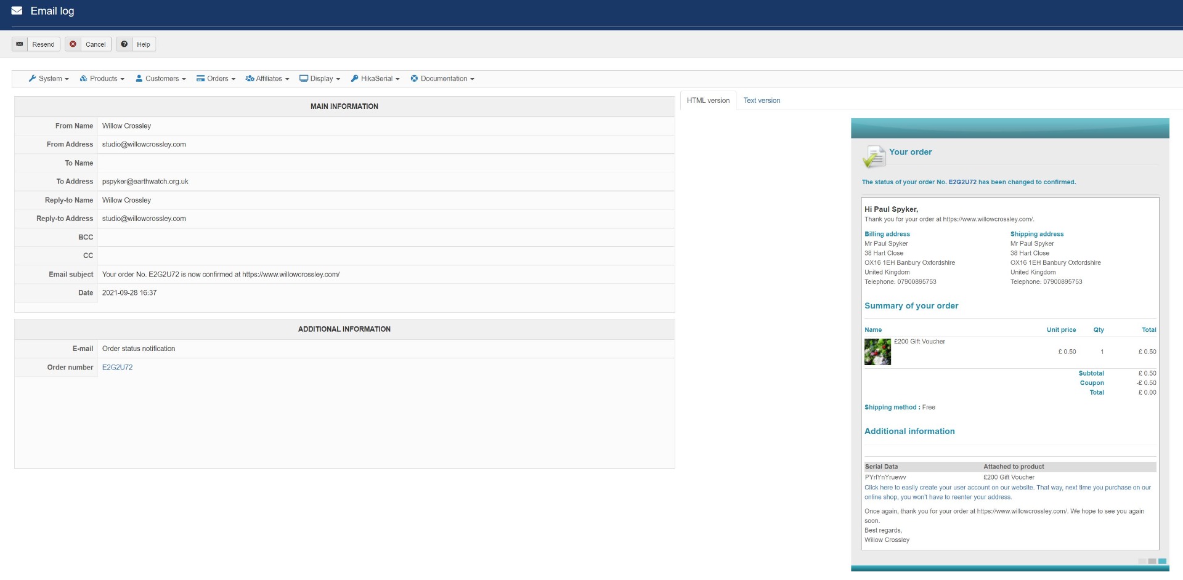Viewport: 1183px width, 580px height.
Task: Click the Billing address heading
Action: (887, 234)
